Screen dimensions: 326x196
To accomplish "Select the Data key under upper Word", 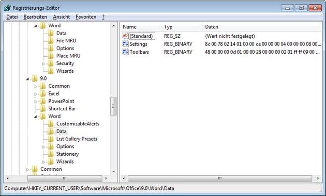I will pos(62,33).
